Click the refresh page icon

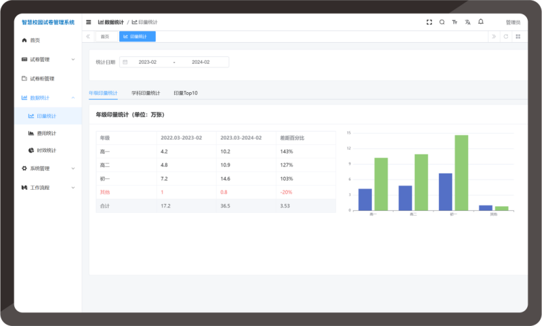(505, 37)
